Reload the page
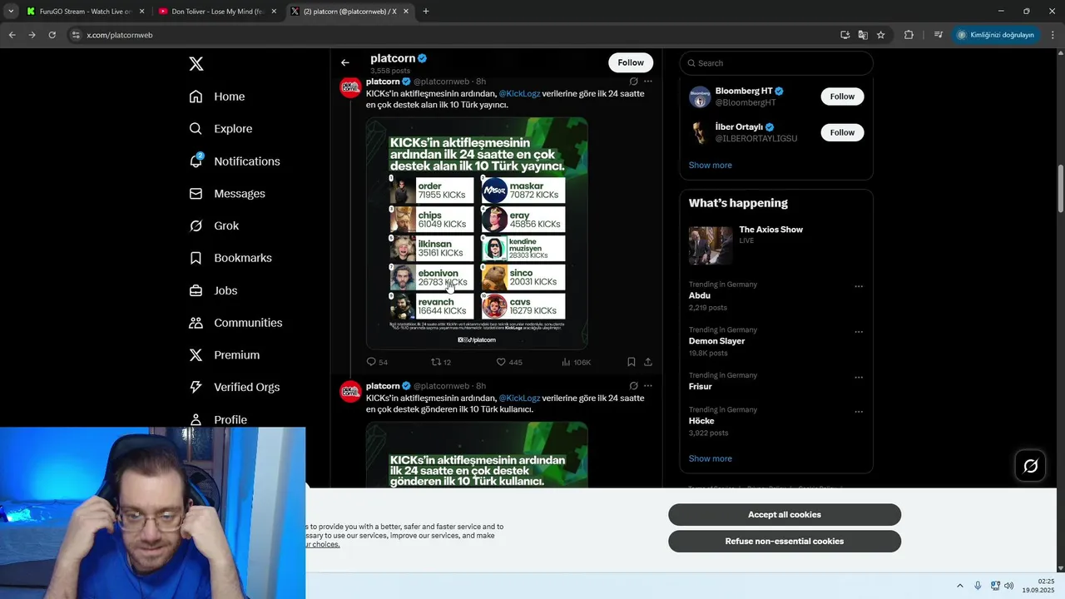 point(52,35)
